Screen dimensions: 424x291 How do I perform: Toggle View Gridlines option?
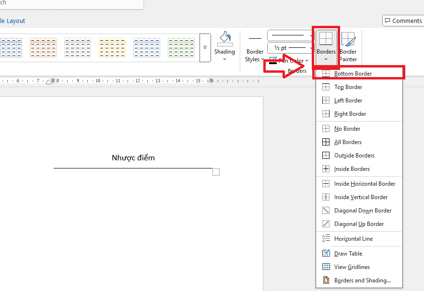pyautogui.click(x=352, y=267)
